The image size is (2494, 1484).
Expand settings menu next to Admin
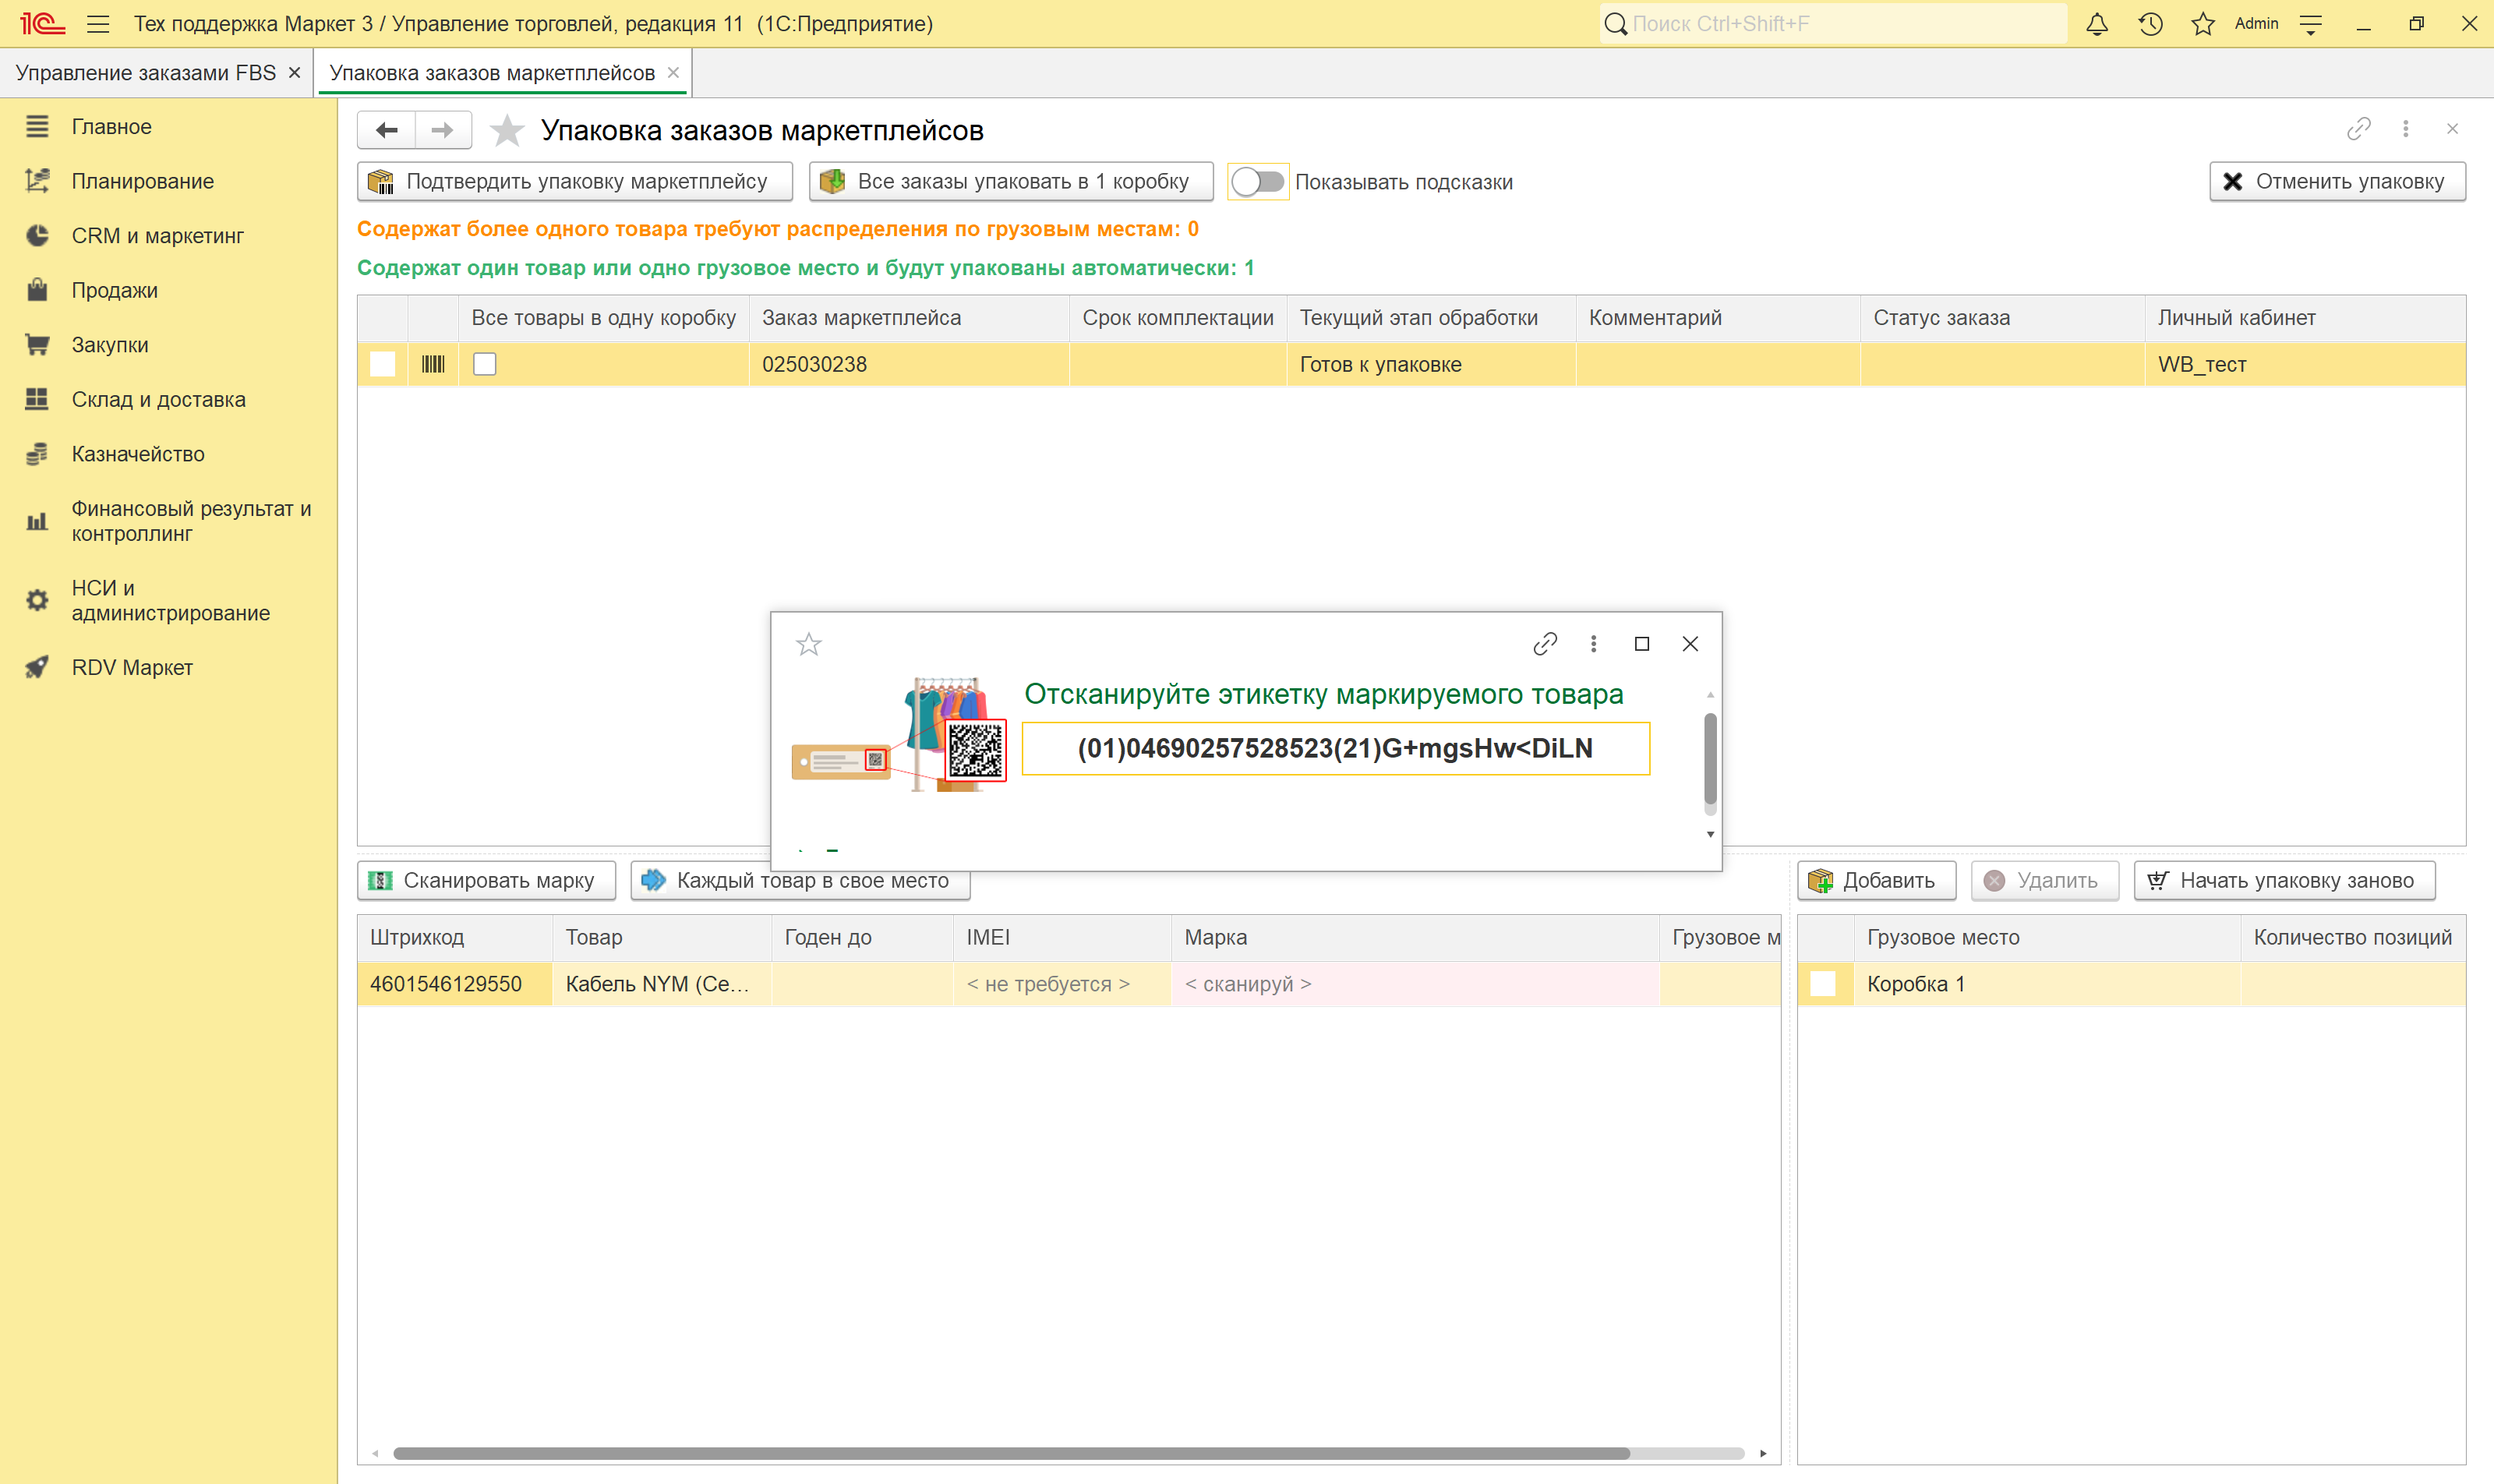coord(2311,24)
